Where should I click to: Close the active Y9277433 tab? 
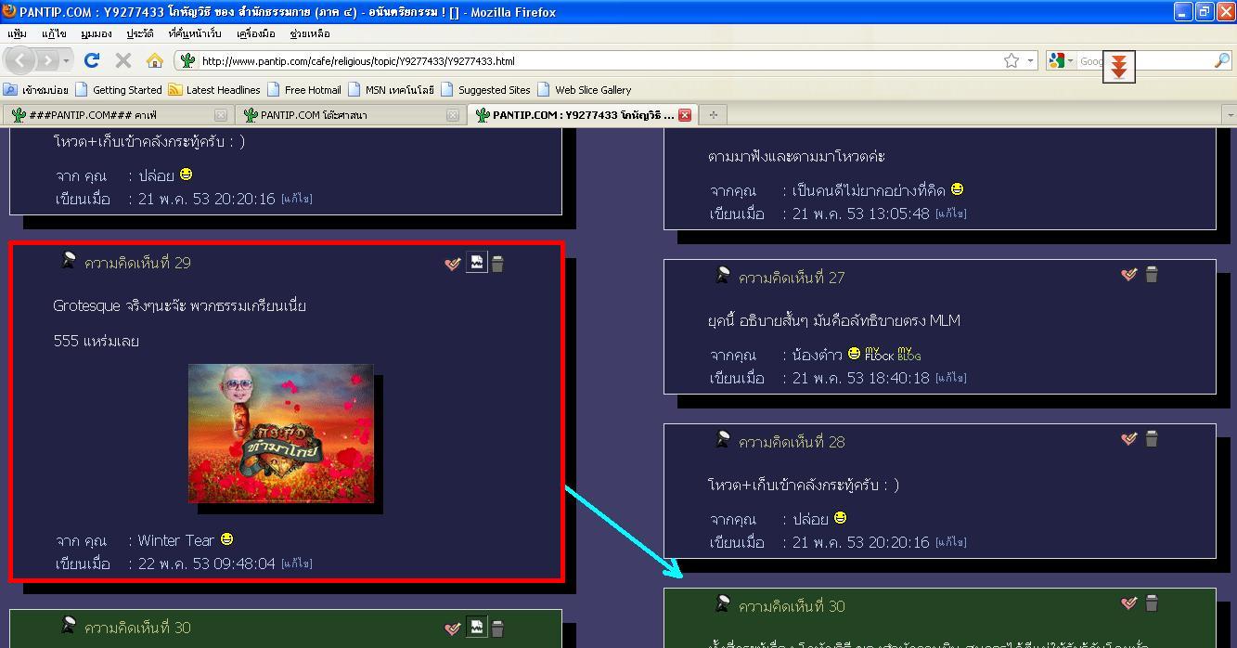(685, 115)
